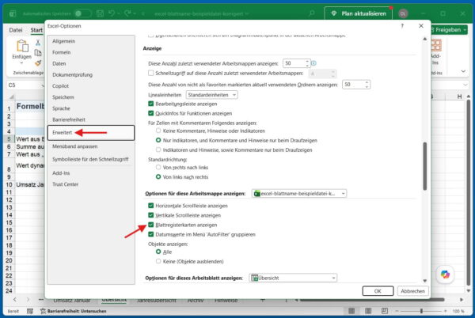Toggle the Automatisches Speichern switch
475x318 pixels.
82,13
